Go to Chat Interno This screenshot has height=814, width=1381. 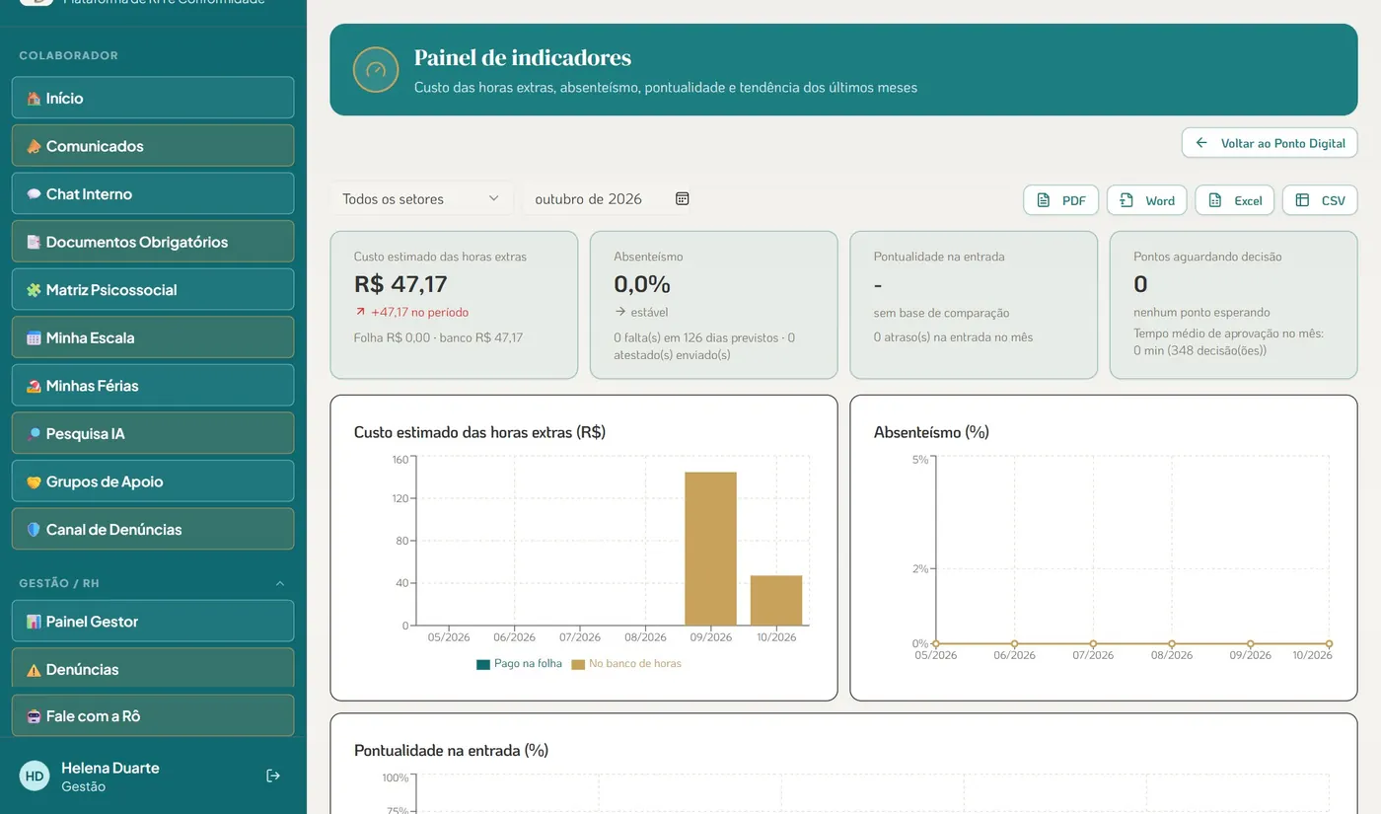(153, 193)
